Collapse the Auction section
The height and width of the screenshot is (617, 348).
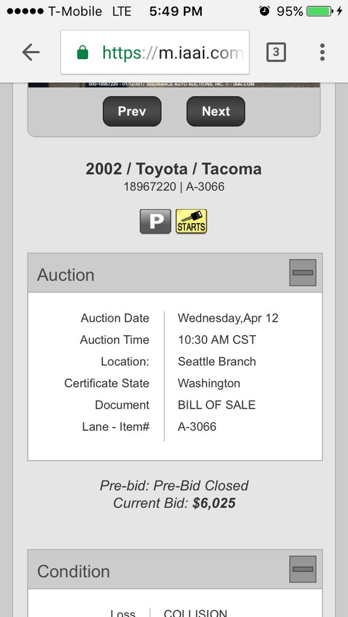303,272
